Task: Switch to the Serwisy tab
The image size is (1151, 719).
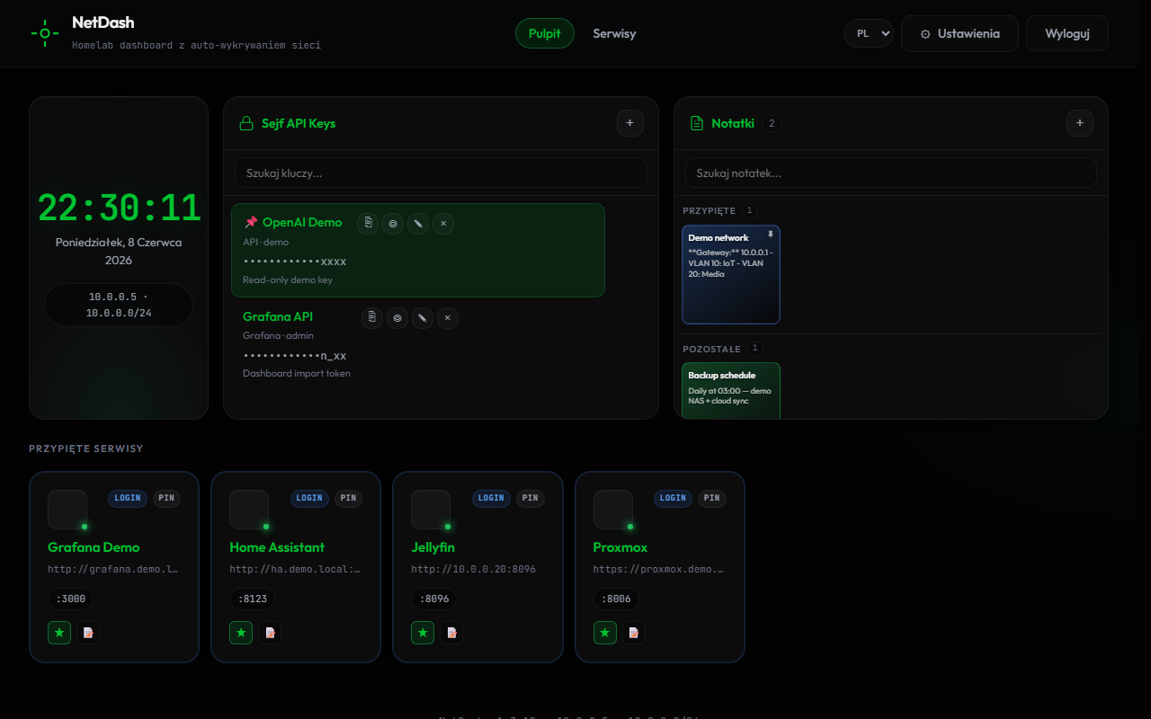Action: click(614, 33)
